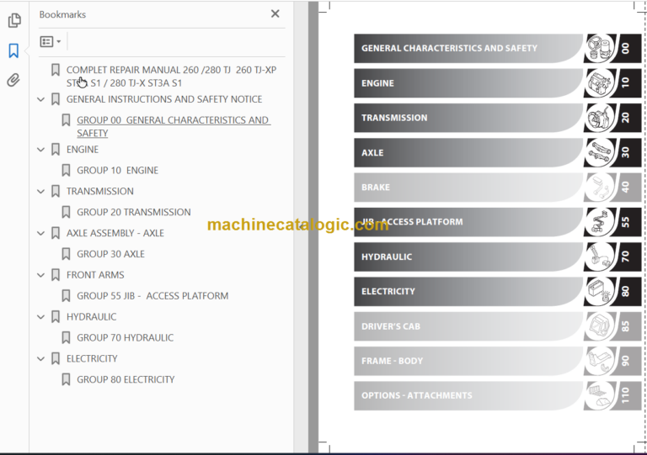Select the ENGINE parent bookmark
647x455 pixels.
(x=83, y=150)
